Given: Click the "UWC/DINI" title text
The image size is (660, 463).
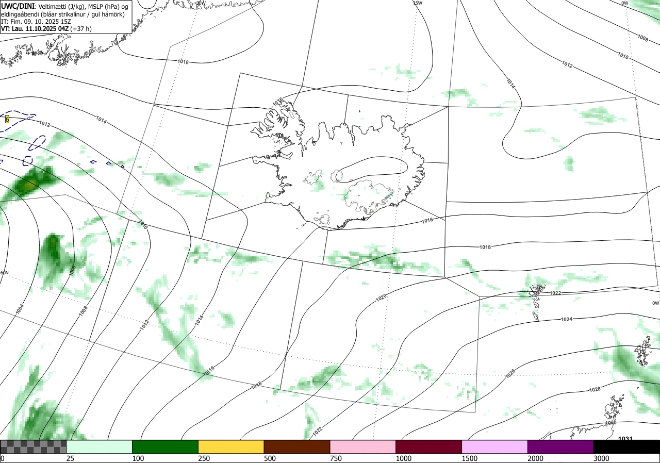Looking at the screenshot, I should (18, 6).
